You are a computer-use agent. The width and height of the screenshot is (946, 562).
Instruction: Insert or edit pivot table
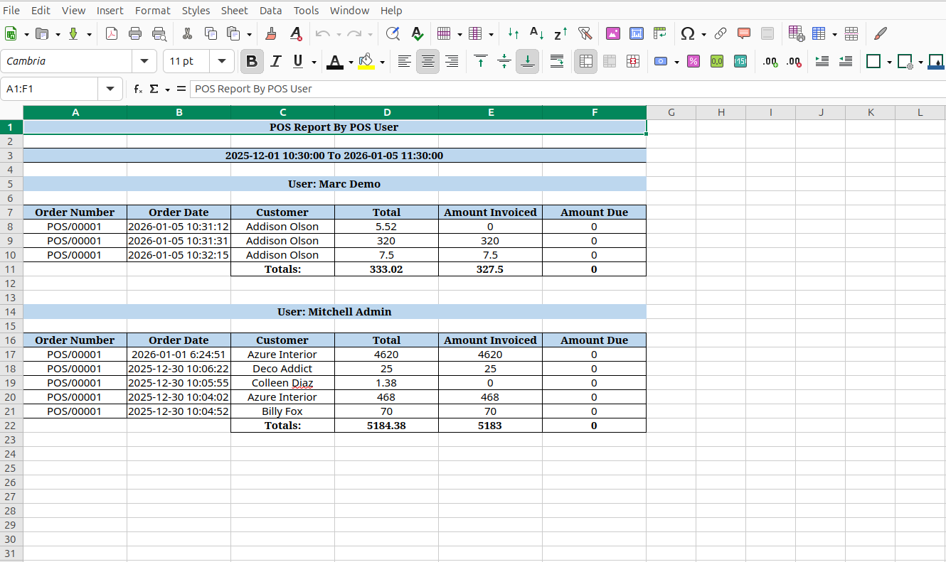[661, 33]
